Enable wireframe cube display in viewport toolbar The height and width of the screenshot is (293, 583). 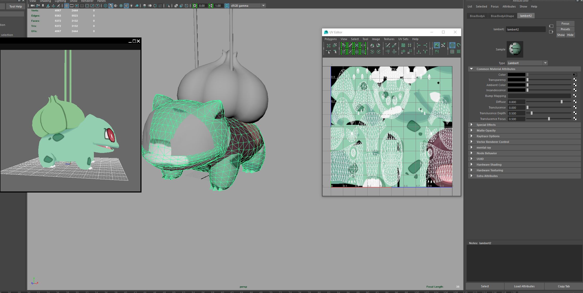pyautogui.click(x=106, y=6)
